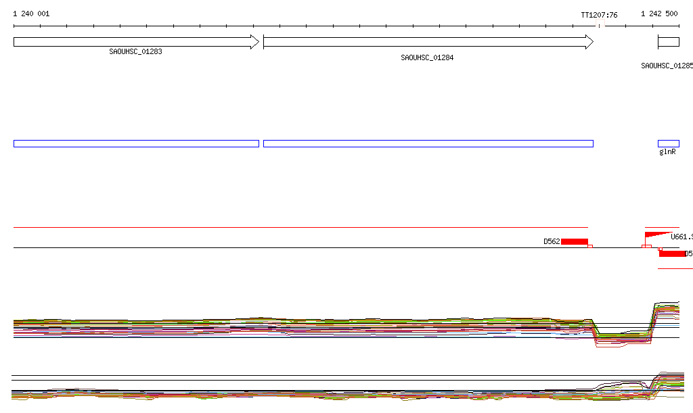Click the D562 segment label
Screen dimensions: 693x413
[552, 241]
